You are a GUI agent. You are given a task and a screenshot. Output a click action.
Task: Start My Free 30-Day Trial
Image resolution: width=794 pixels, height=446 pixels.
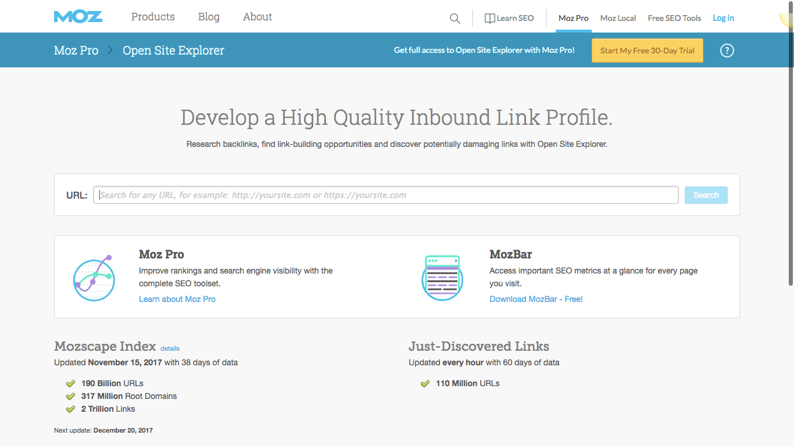click(648, 51)
